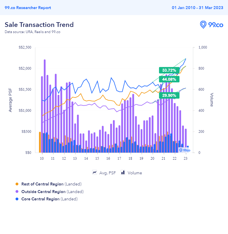
Task: Toggle Outside Central Region (Landed) series
Action: click(x=53, y=192)
